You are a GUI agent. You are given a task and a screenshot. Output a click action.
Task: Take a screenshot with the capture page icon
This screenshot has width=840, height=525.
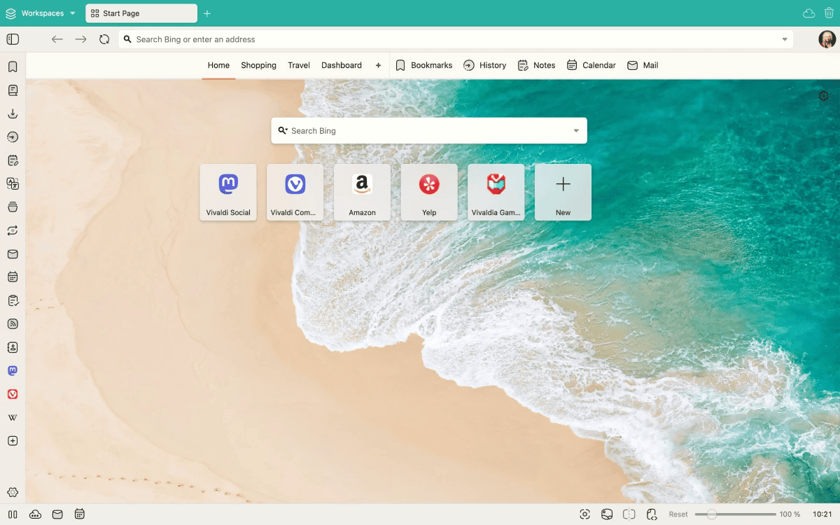point(584,514)
